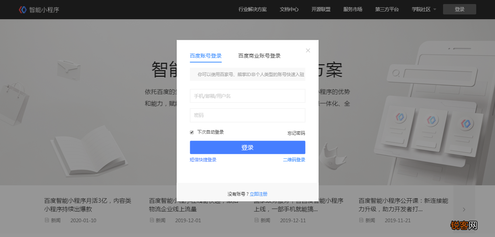Open 行业解决方案 in the top navigation
Image resolution: width=495 pixels, height=237 pixels.
[252, 10]
